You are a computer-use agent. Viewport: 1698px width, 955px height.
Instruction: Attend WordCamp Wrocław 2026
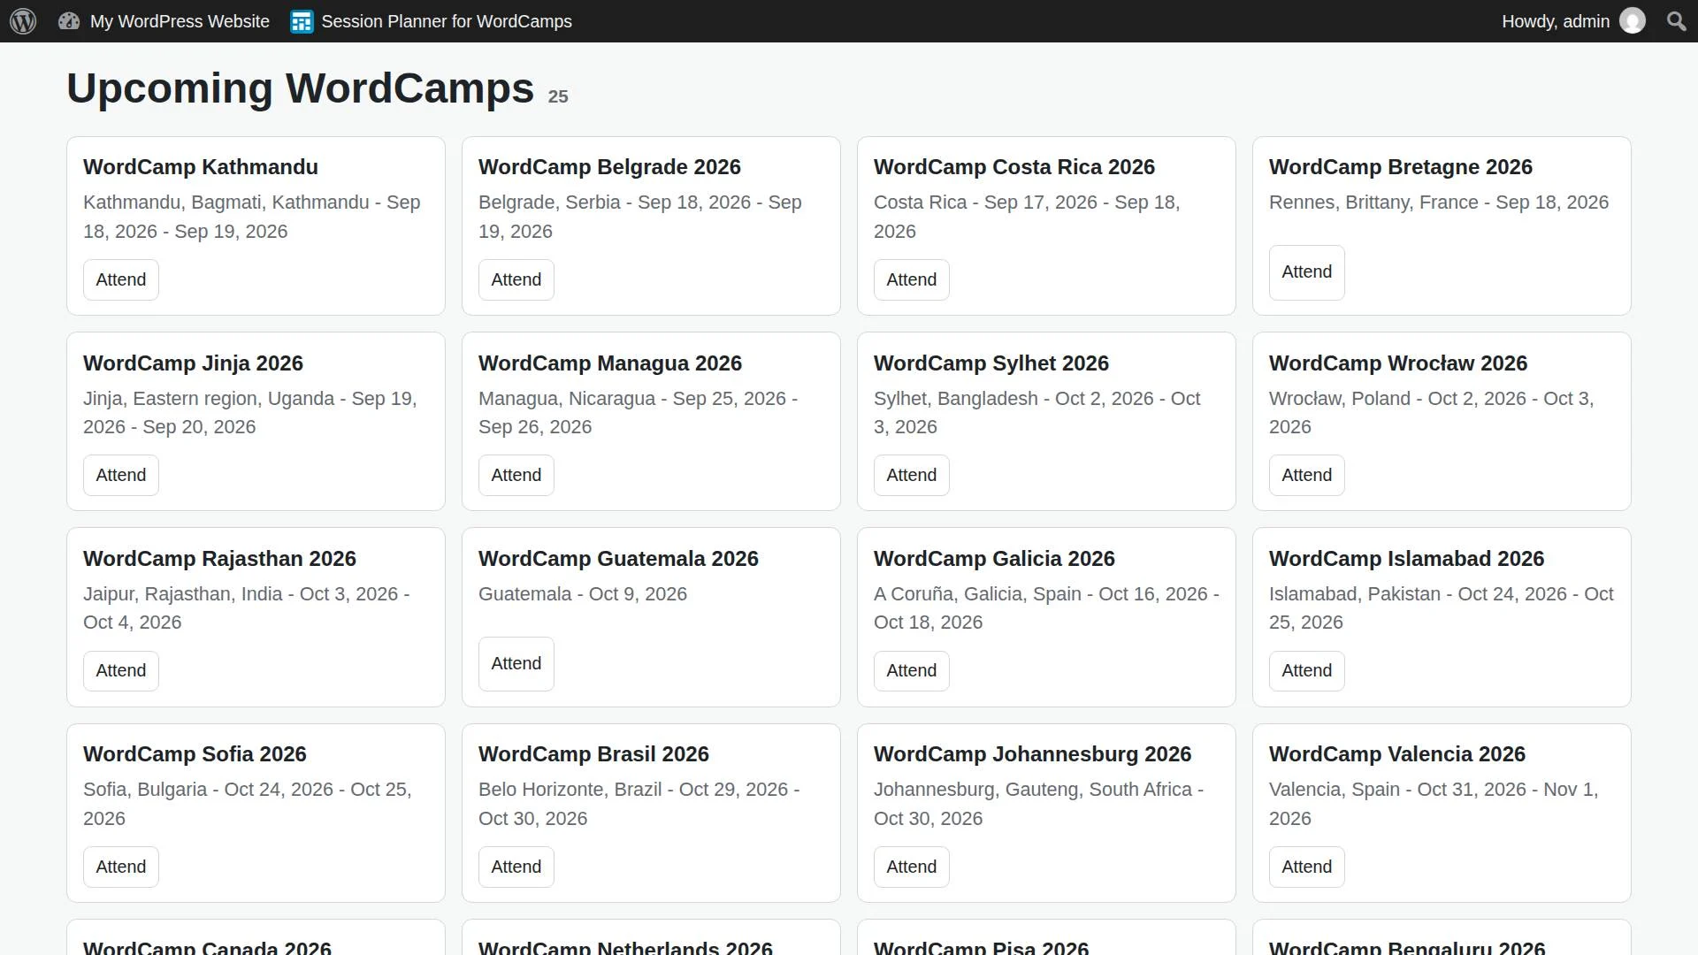[1307, 475]
